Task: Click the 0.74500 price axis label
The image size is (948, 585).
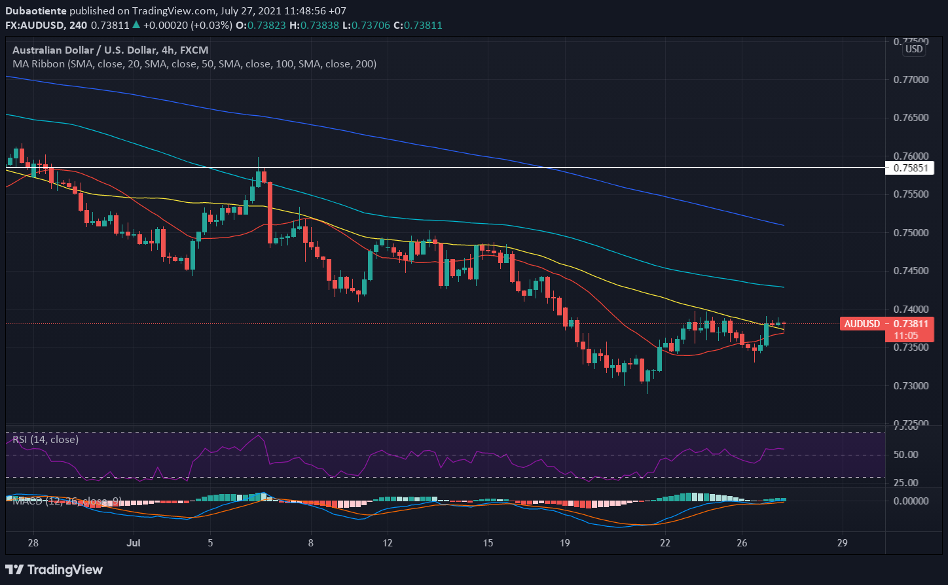Action: [911, 271]
